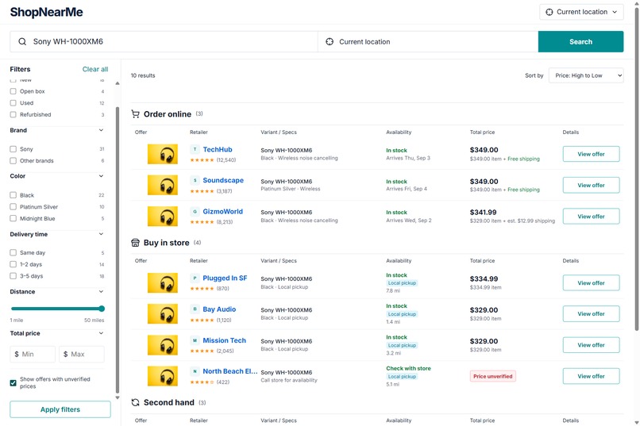The width and height of the screenshot is (640, 426).
Task: View offer from TechHub
Action: point(591,154)
